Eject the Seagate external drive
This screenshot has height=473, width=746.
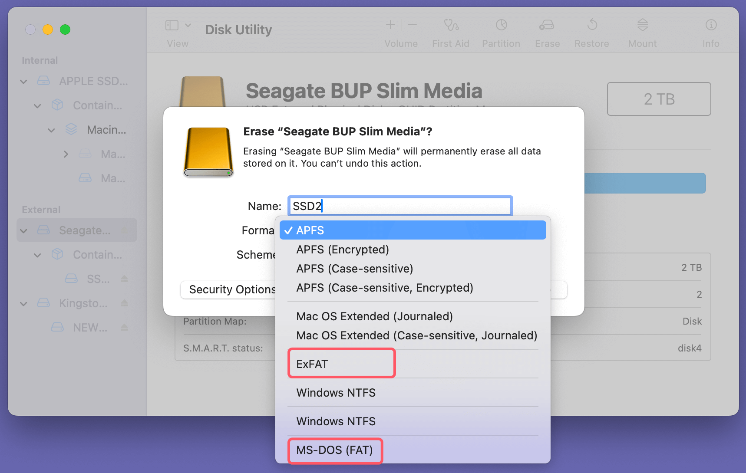[x=125, y=230]
